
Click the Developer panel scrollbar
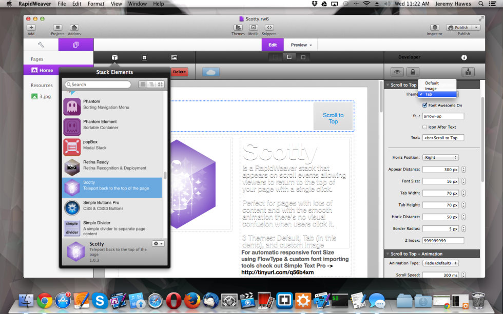[x=482, y=139]
